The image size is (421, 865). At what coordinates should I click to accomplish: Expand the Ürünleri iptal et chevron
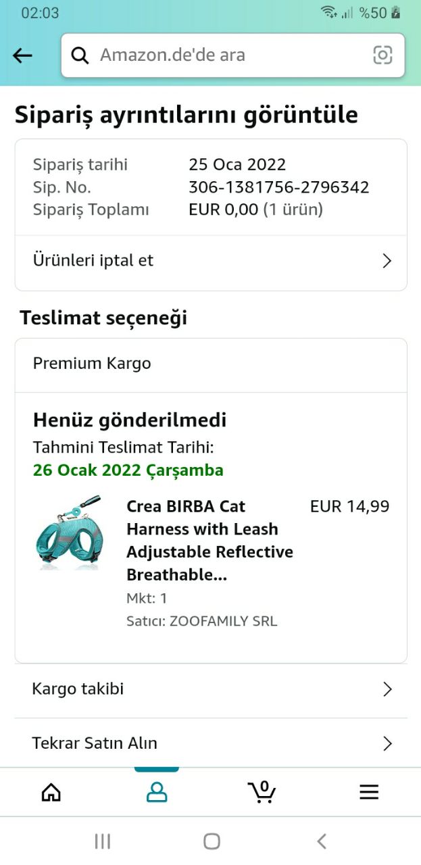387,261
